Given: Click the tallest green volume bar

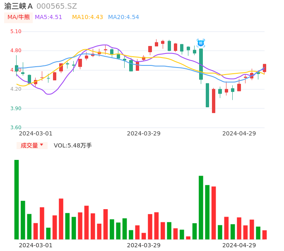Looking at the screenshot, I should [17, 199].
